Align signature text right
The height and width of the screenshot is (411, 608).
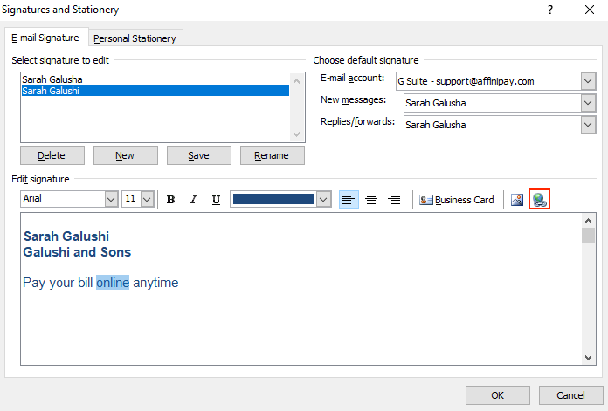394,200
